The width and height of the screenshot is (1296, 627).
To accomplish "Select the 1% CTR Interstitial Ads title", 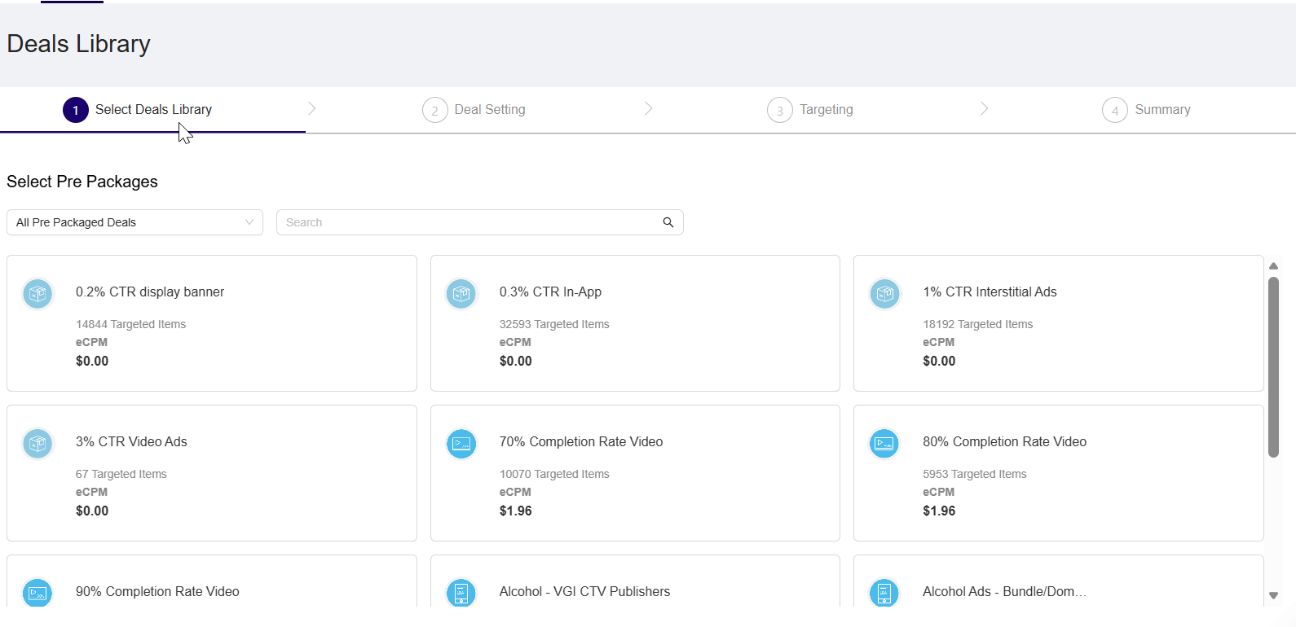I will click(x=990, y=292).
